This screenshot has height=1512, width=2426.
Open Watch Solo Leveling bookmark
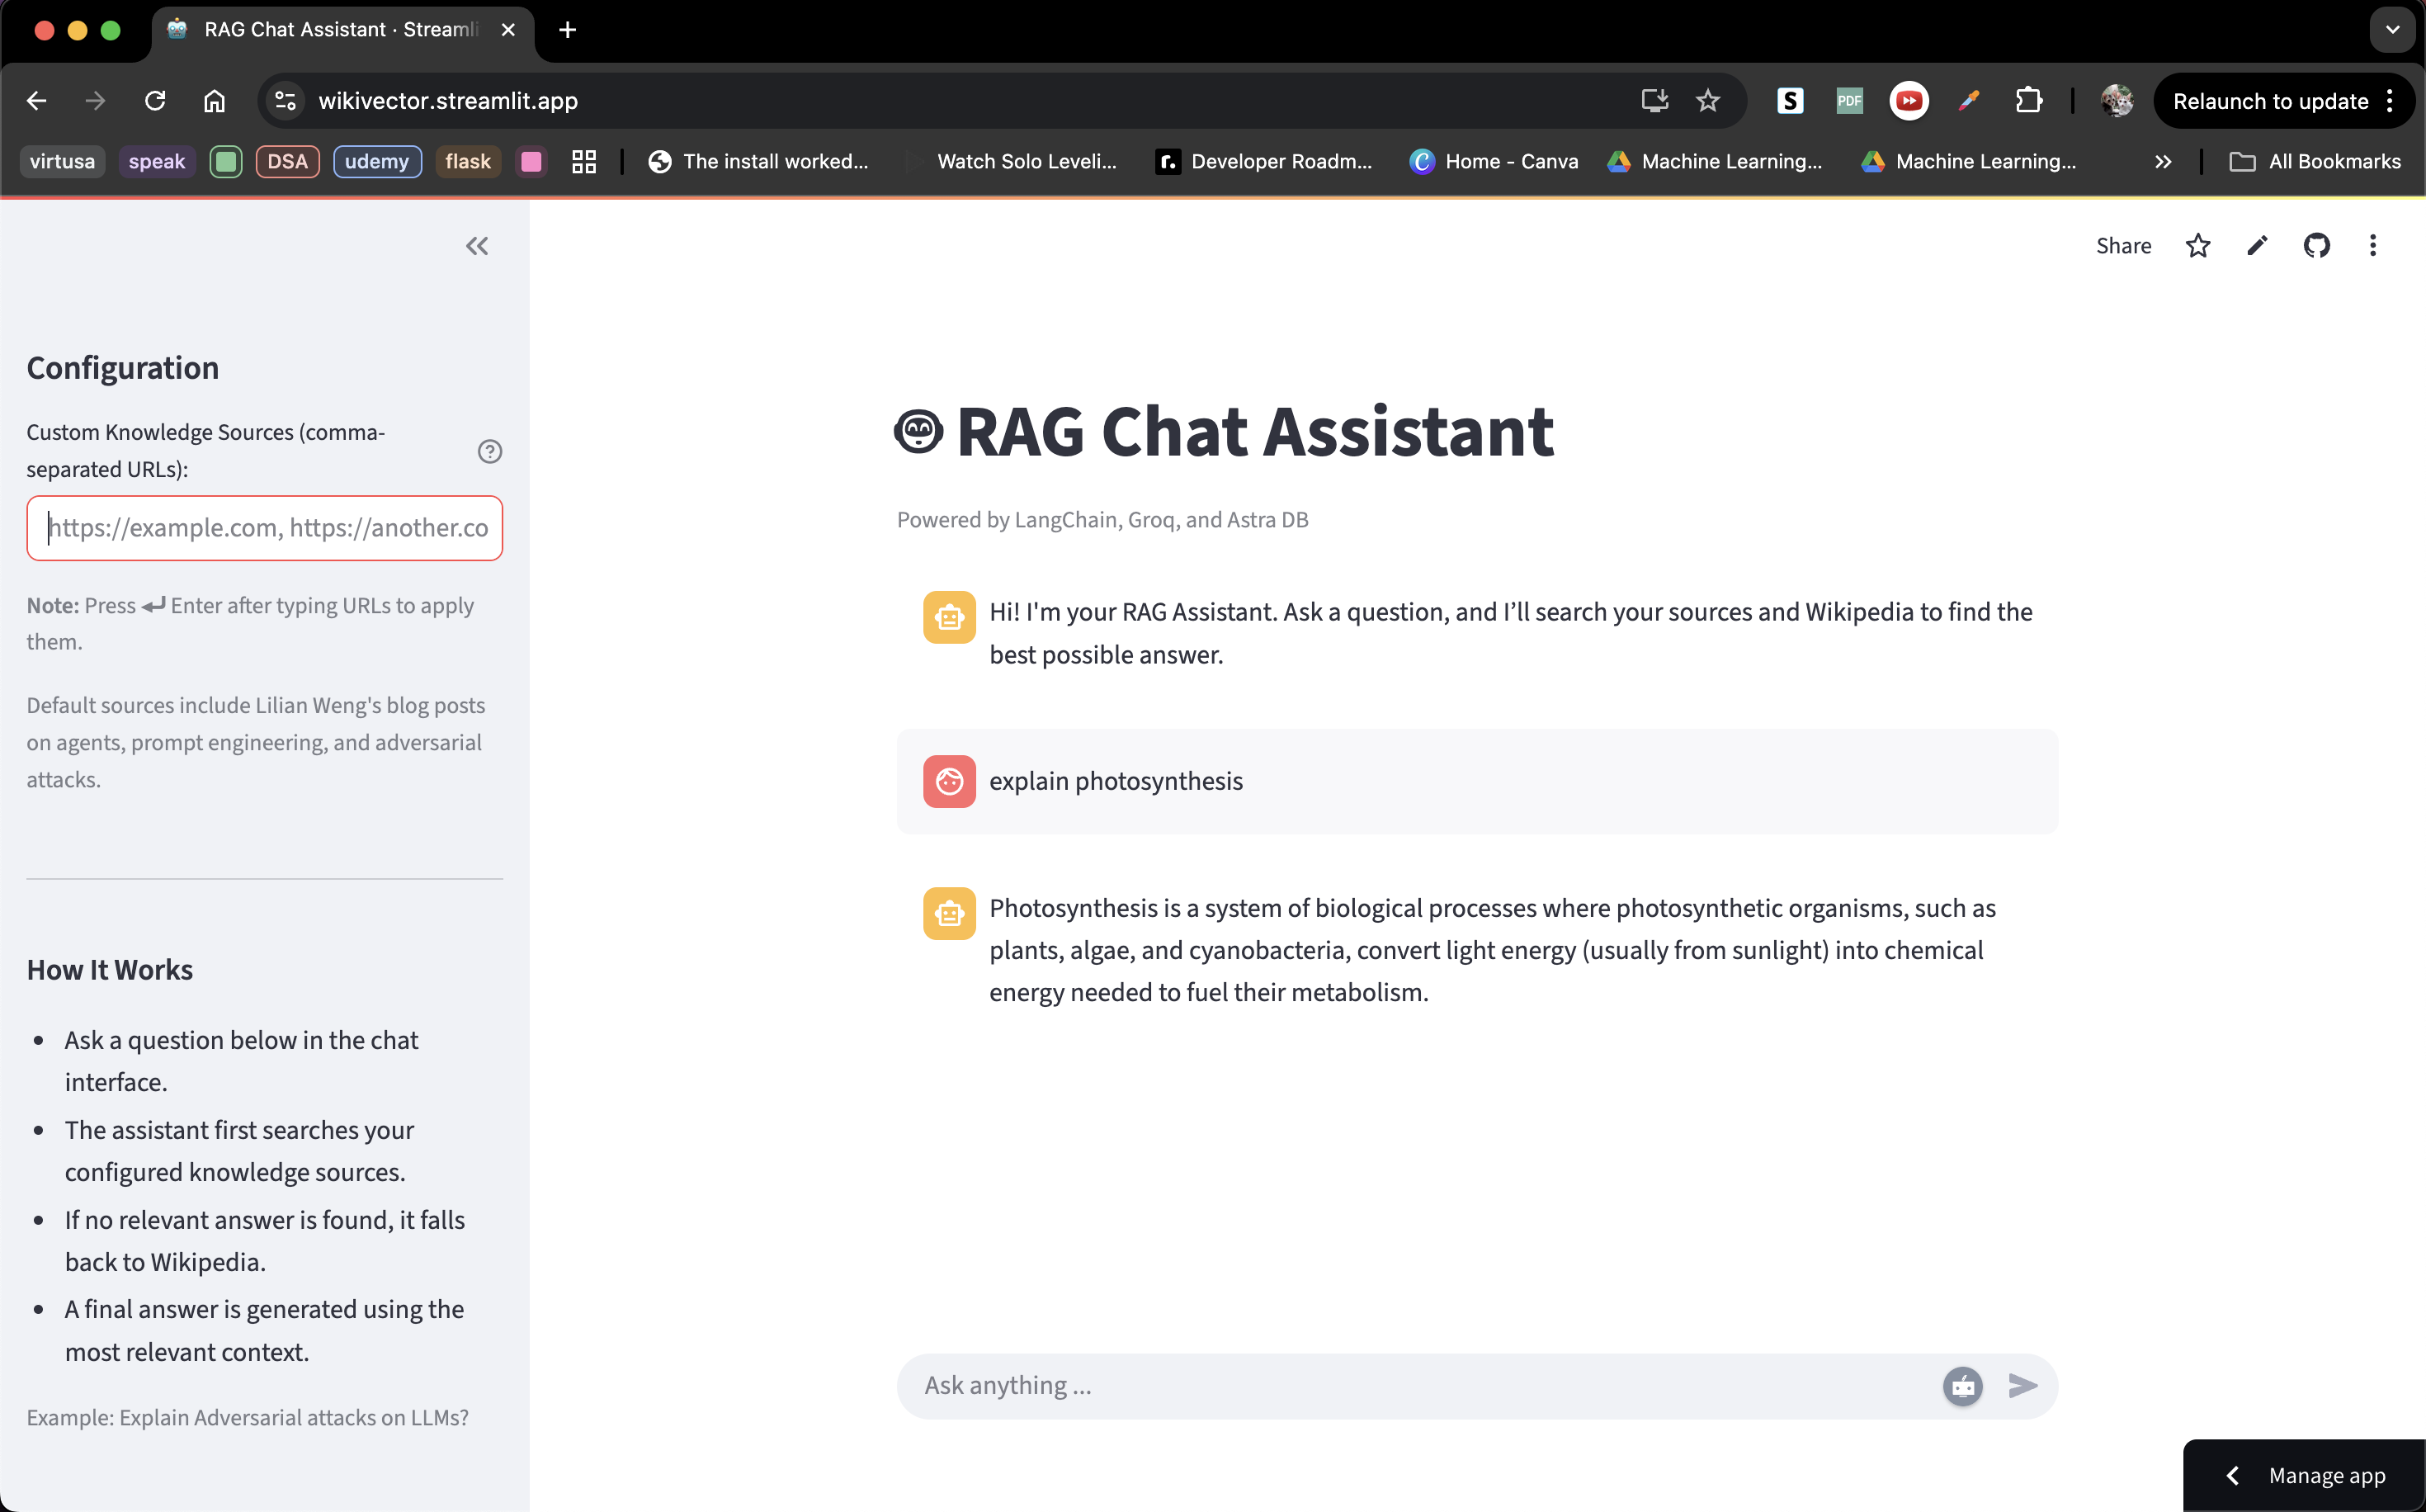tap(1012, 161)
